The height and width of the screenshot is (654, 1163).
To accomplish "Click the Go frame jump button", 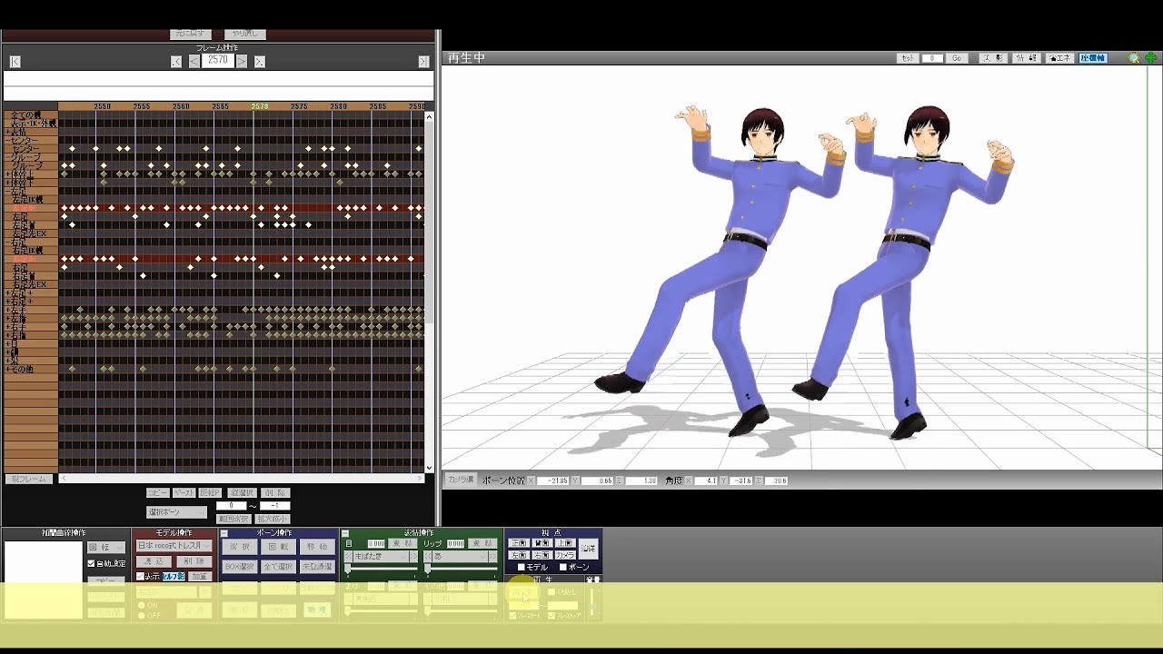I will (957, 58).
